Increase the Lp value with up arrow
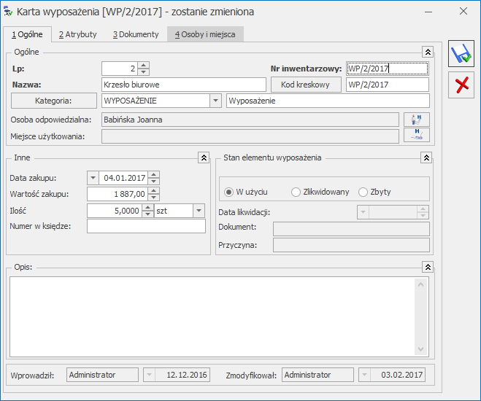Viewport: 481px width, 401px height. click(143, 65)
